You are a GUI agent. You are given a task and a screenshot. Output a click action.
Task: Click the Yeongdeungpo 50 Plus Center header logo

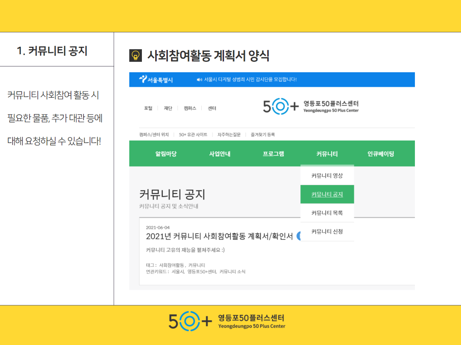coord(310,107)
